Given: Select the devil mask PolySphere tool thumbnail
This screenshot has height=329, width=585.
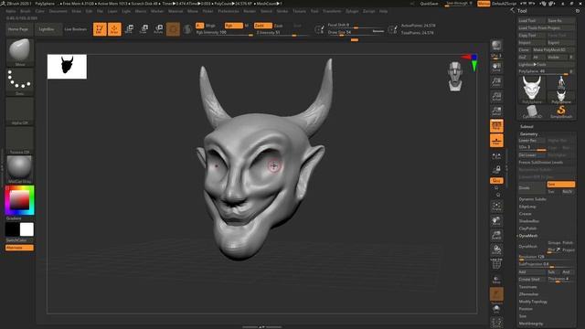Looking at the screenshot, I should [532, 90].
